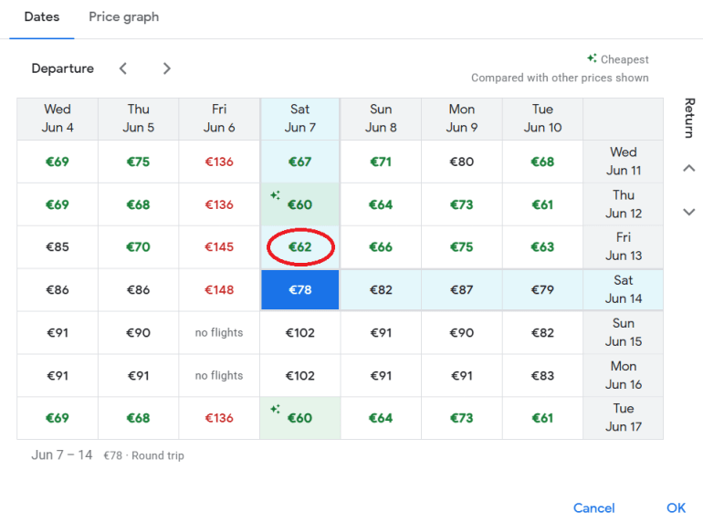Click the Sat Jun 14 return row header
Screen dimensions: 703x522
pyautogui.click(x=624, y=289)
